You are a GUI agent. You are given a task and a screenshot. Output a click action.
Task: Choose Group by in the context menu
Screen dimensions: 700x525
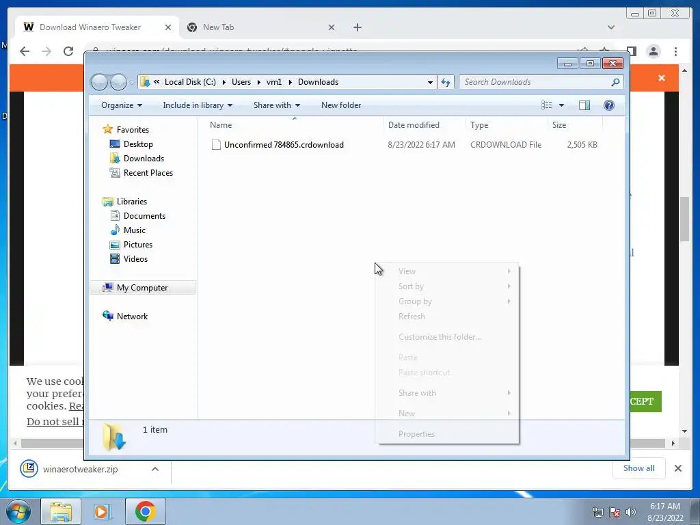447,301
